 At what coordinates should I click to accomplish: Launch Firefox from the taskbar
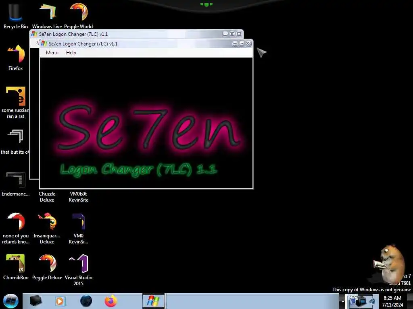pyautogui.click(x=111, y=301)
